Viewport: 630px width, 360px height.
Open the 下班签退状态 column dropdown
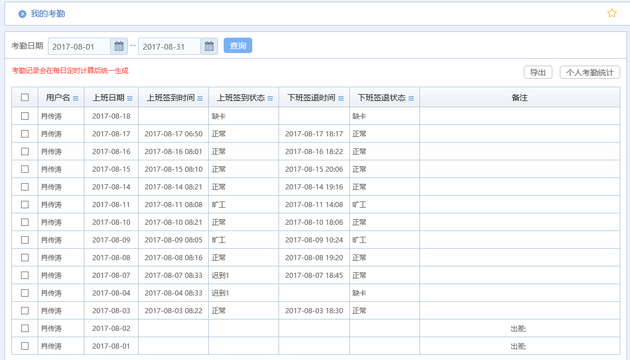[x=411, y=98]
